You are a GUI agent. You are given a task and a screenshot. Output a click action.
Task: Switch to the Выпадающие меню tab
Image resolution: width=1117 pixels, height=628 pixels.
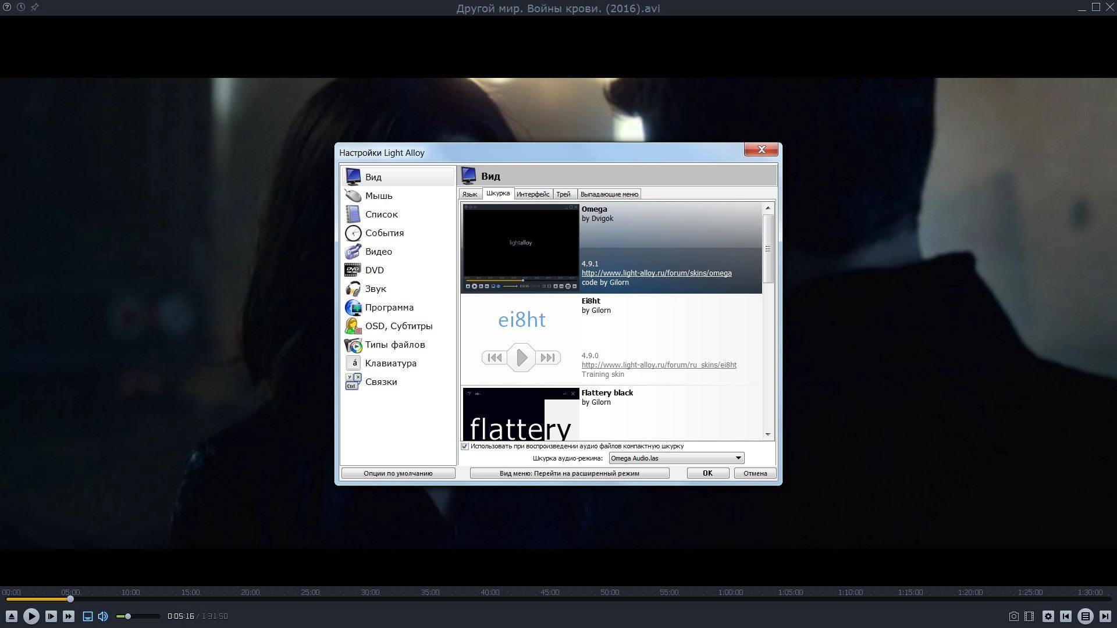609,194
